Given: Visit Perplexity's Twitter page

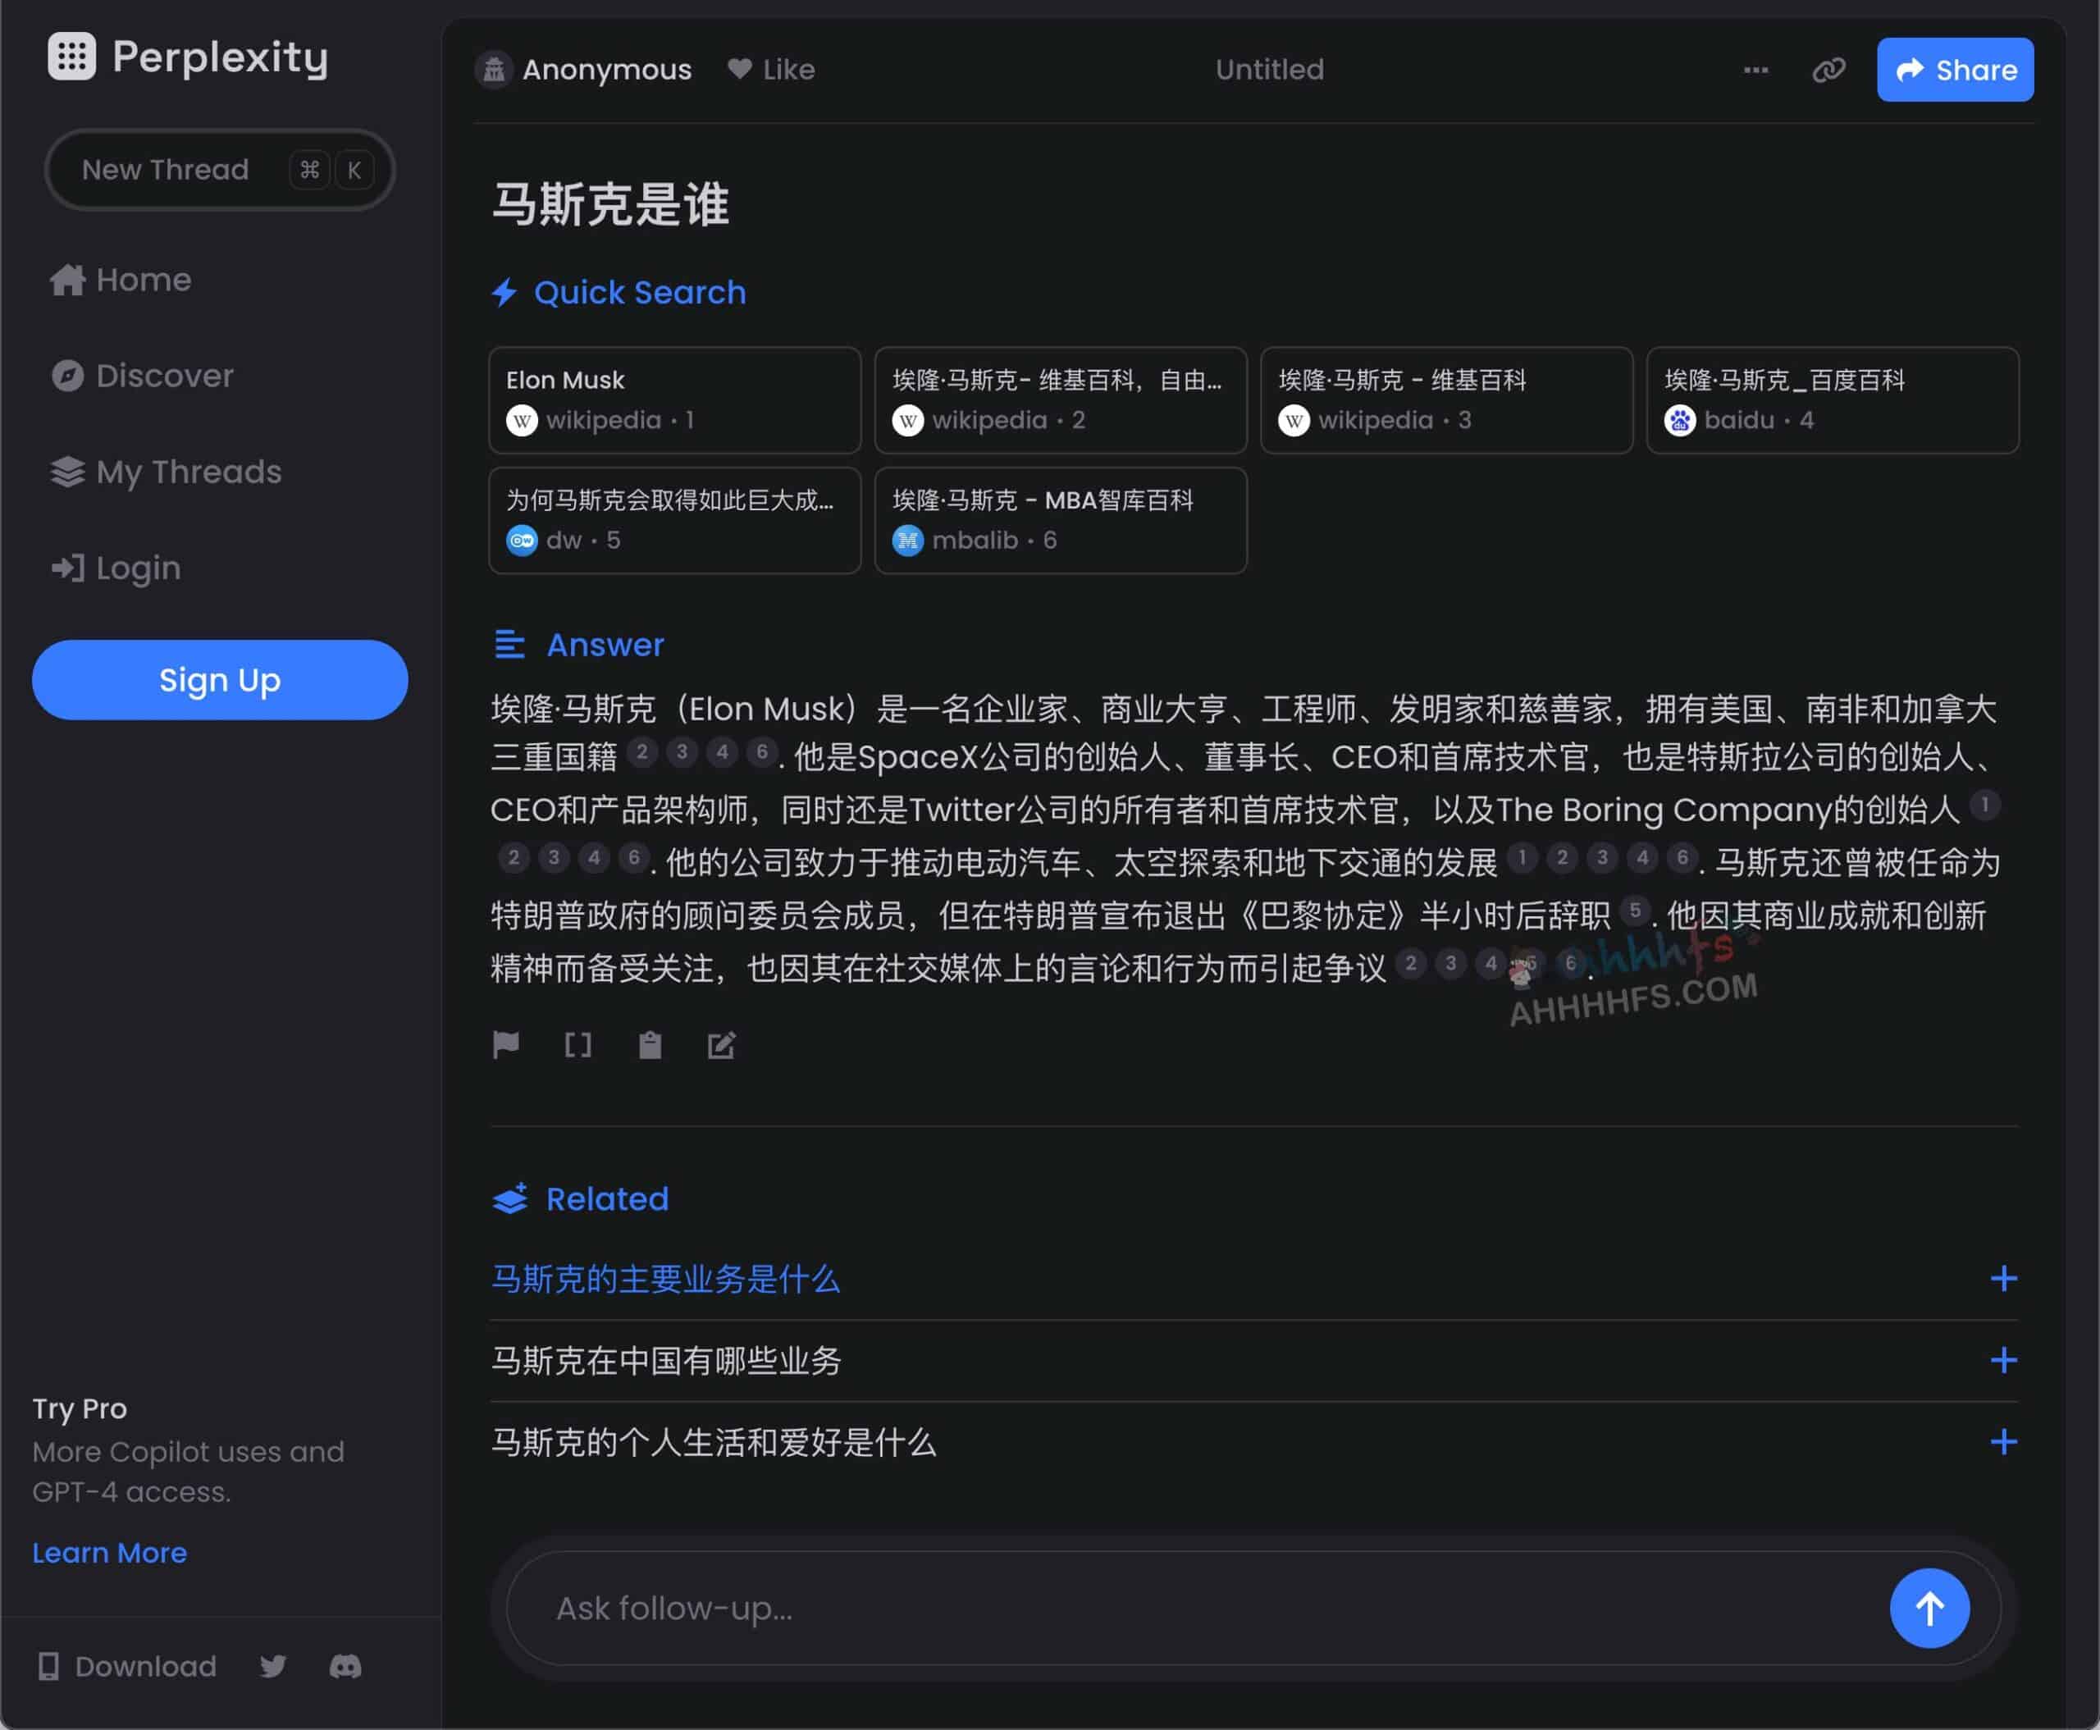Looking at the screenshot, I should pos(273,1666).
